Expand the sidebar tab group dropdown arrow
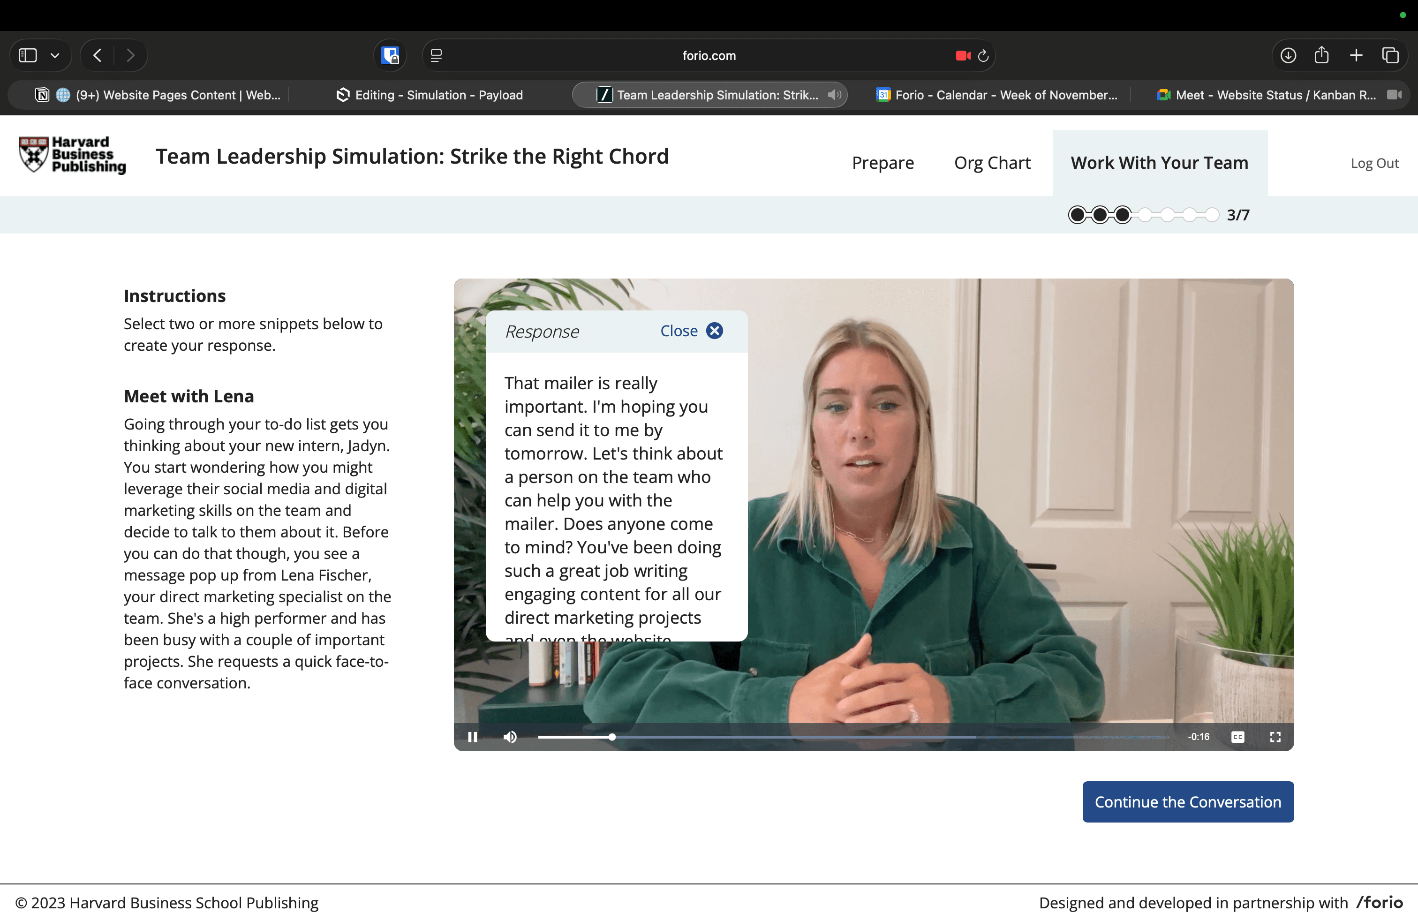This screenshot has width=1418, height=921. pyautogui.click(x=55, y=55)
